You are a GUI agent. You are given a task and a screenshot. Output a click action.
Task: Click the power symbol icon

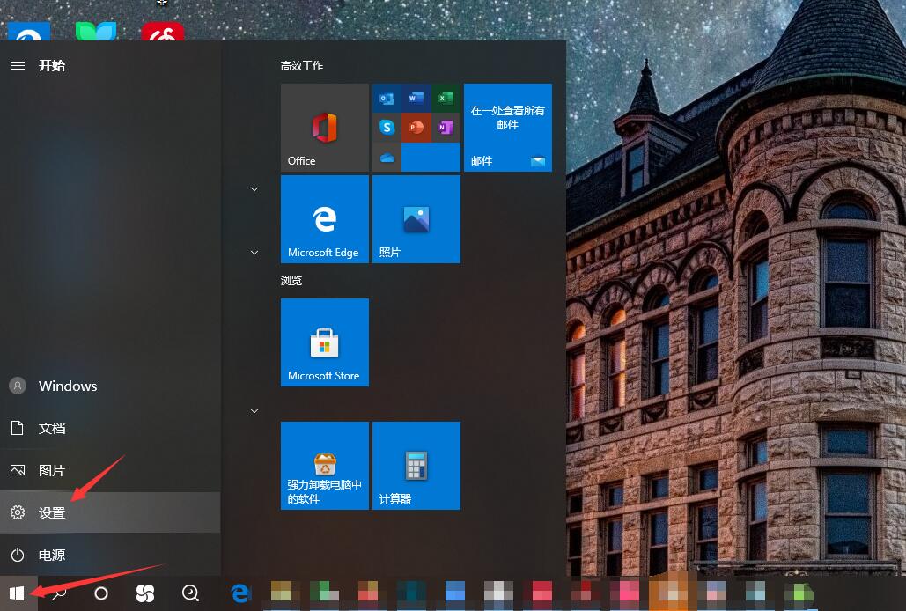tap(18, 555)
